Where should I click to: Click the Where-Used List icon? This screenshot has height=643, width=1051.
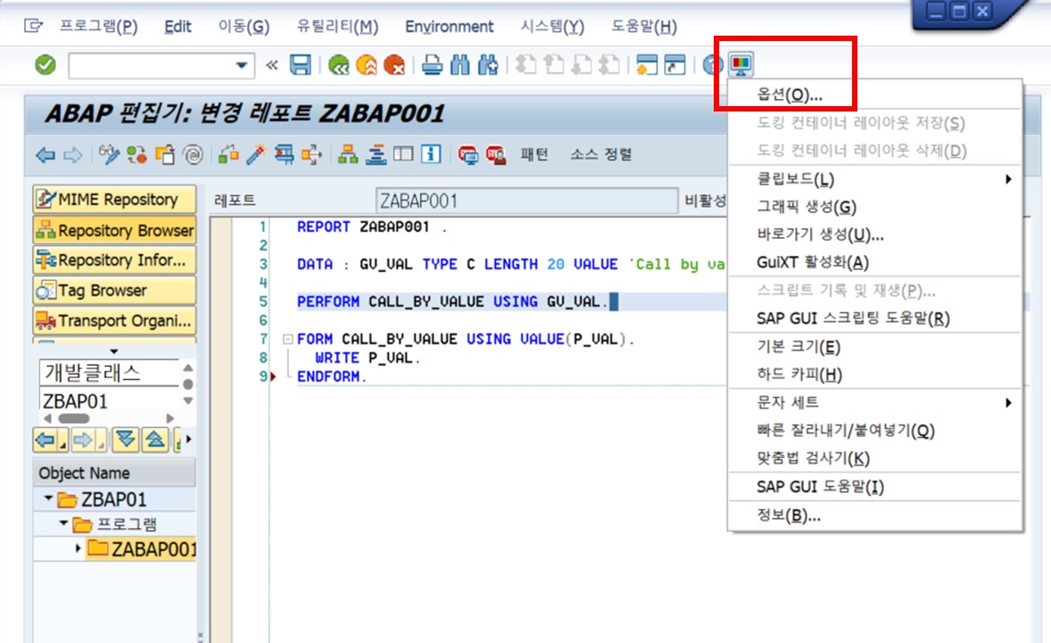[x=311, y=154]
